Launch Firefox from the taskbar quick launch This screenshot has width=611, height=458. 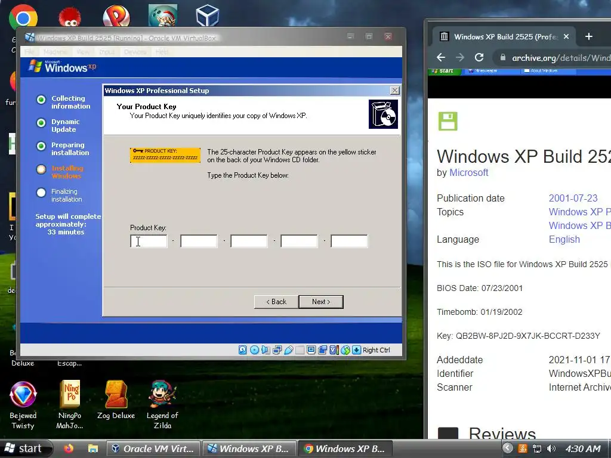(x=69, y=448)
